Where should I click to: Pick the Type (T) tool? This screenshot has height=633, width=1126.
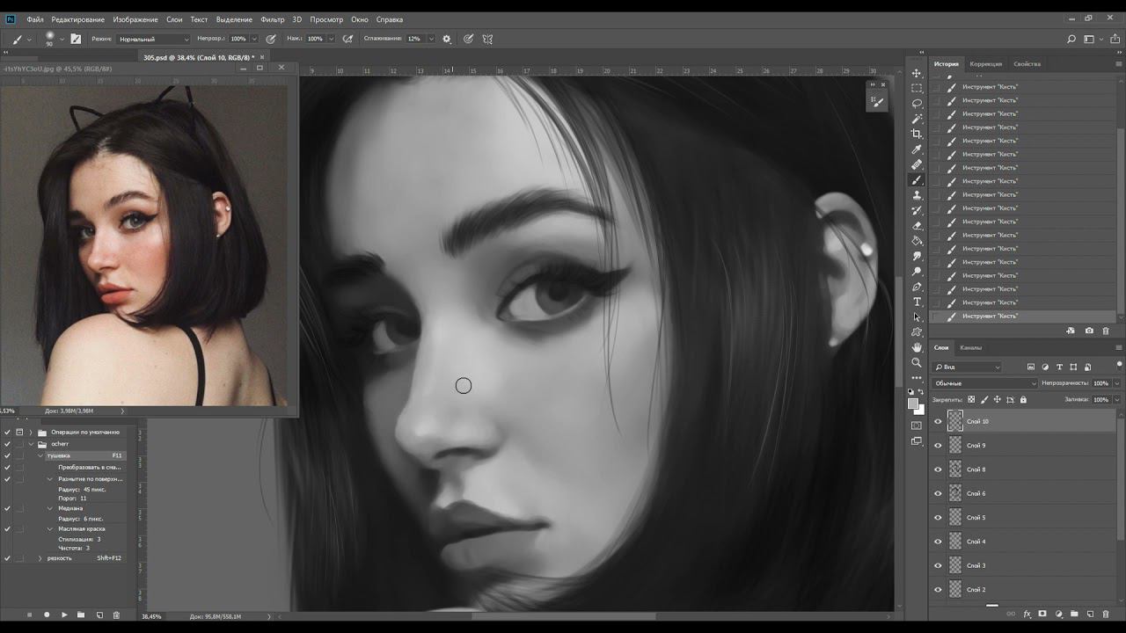pyautogui.click(x=917, y=302)
